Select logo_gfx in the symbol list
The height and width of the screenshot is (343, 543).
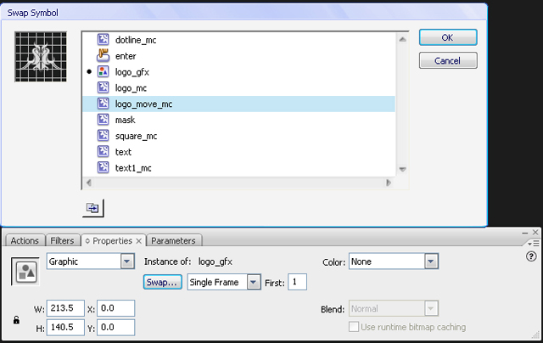click(x=238, y=71)
